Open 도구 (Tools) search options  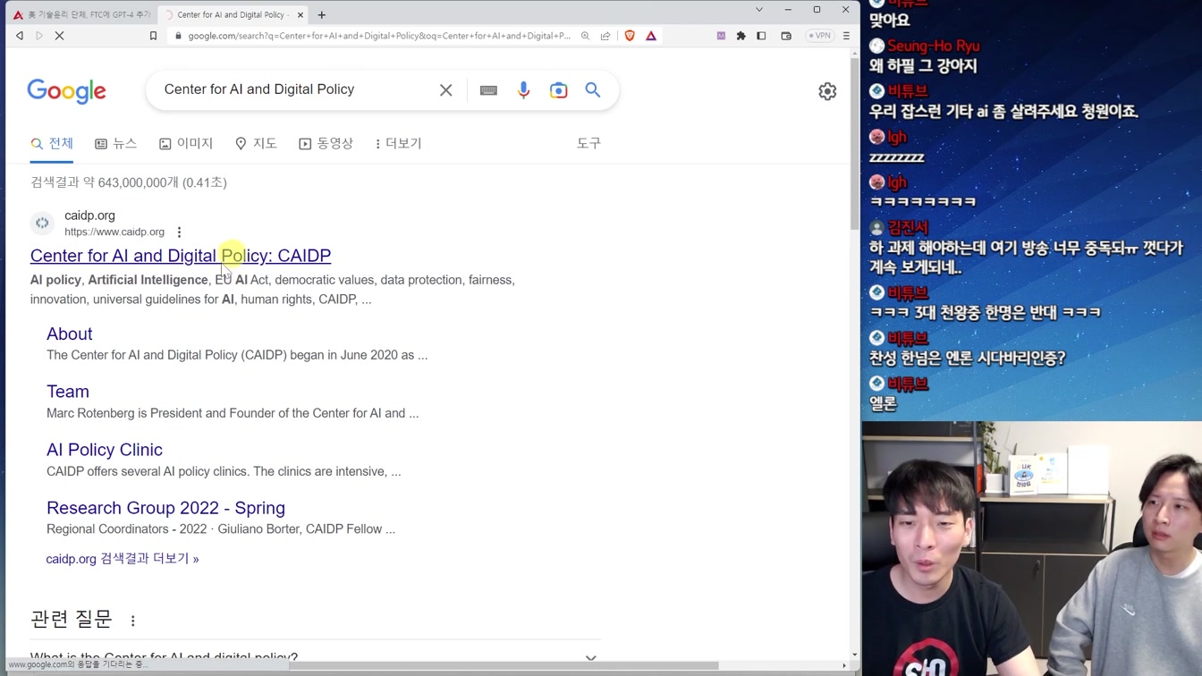point(588,143)
